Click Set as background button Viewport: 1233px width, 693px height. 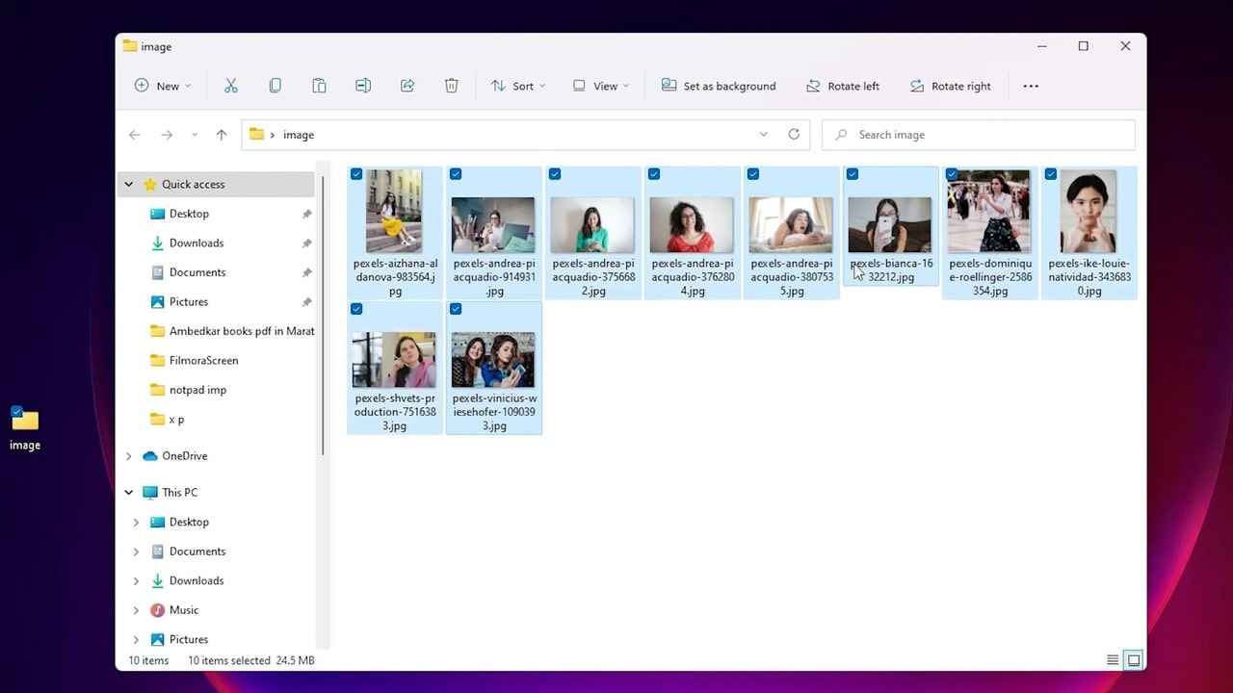[719, 86]
